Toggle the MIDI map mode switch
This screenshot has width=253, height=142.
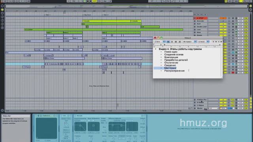(x=236, y=1)
